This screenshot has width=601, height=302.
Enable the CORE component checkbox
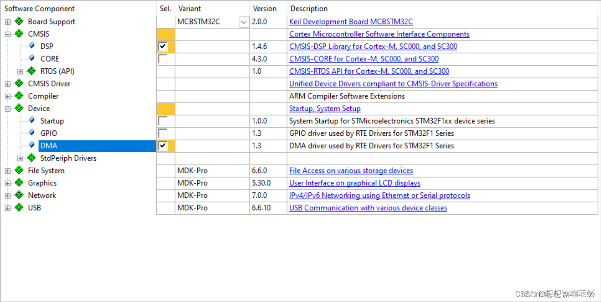click(x=163, y=59)
